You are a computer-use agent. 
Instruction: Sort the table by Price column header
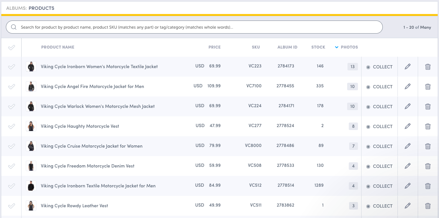tap(214, 47)
